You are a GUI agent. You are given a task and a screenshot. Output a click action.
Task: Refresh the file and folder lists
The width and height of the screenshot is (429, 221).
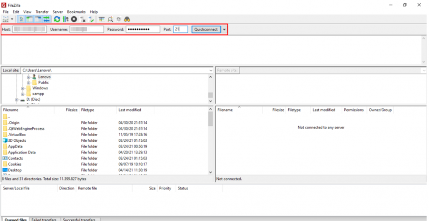click(x=57, y=19)
